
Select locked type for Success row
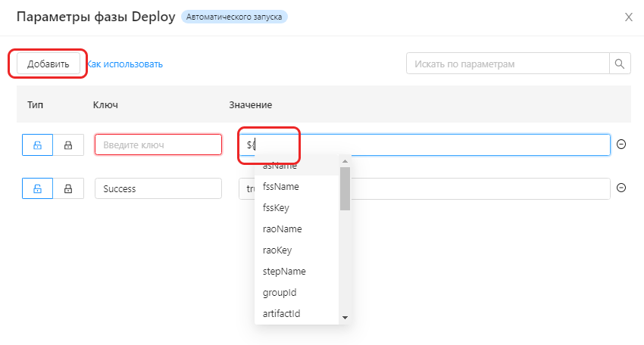(67, 188)
